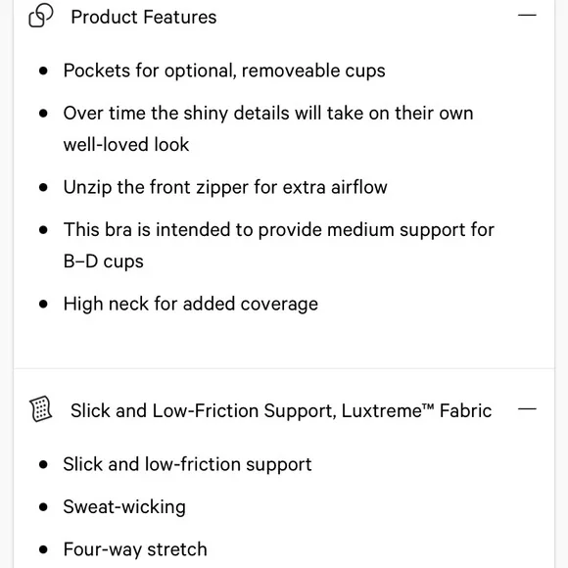Click the Product Features heading
This screenshot has width=568, height=568.
point(144,17)
